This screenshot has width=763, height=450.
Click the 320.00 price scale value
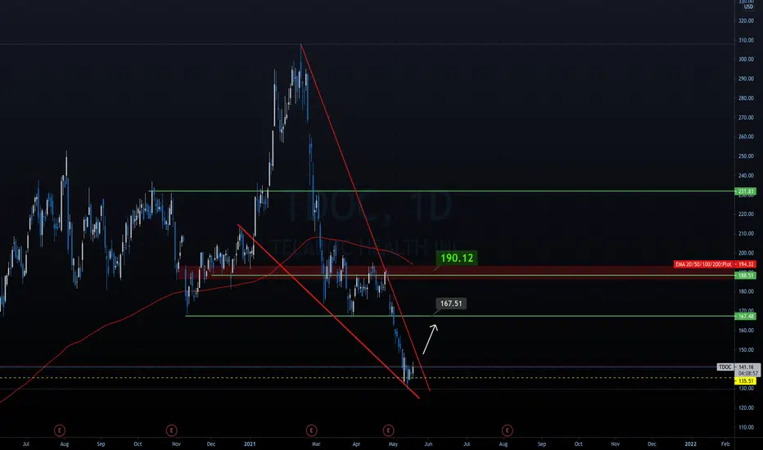click(x=746, y=21)
